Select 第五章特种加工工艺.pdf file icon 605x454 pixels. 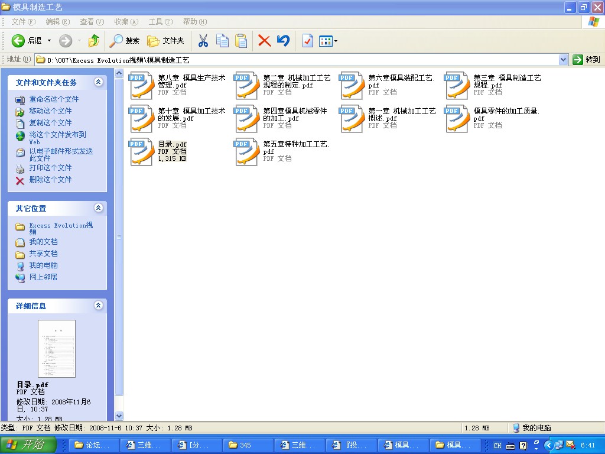(246, 152)
